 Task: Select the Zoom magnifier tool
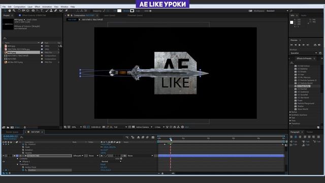coord(14,11)
